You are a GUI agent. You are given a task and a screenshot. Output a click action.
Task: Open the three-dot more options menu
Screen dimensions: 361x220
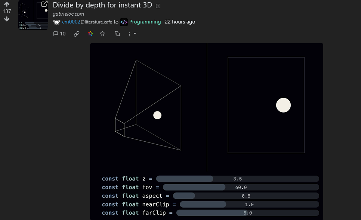coord(132,34)
